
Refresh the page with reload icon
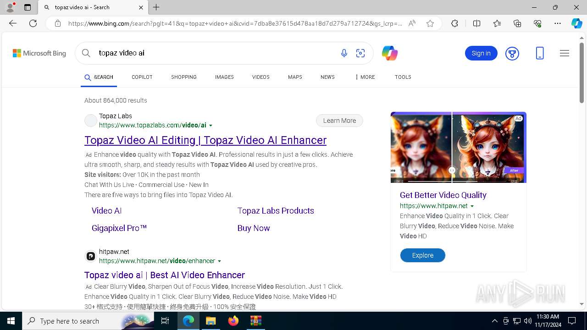[x=33, y=23]
